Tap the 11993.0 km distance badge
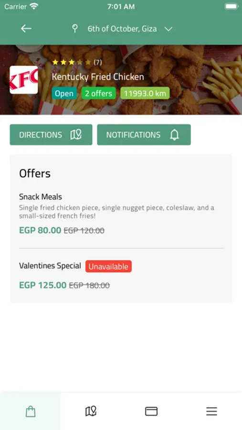This screenshot has width=242, height=430. point(145,94)
